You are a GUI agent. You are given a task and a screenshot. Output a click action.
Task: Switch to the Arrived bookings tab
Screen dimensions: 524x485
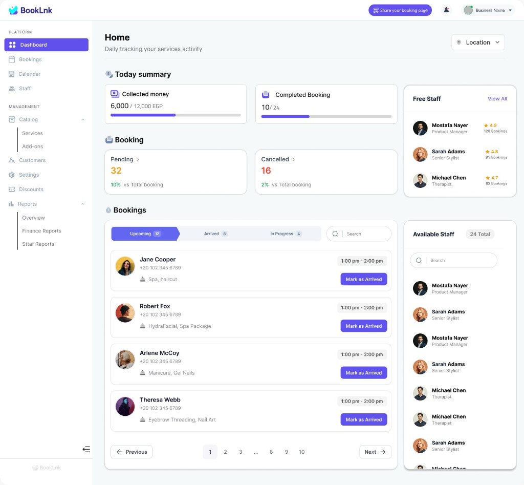[215, 234]
